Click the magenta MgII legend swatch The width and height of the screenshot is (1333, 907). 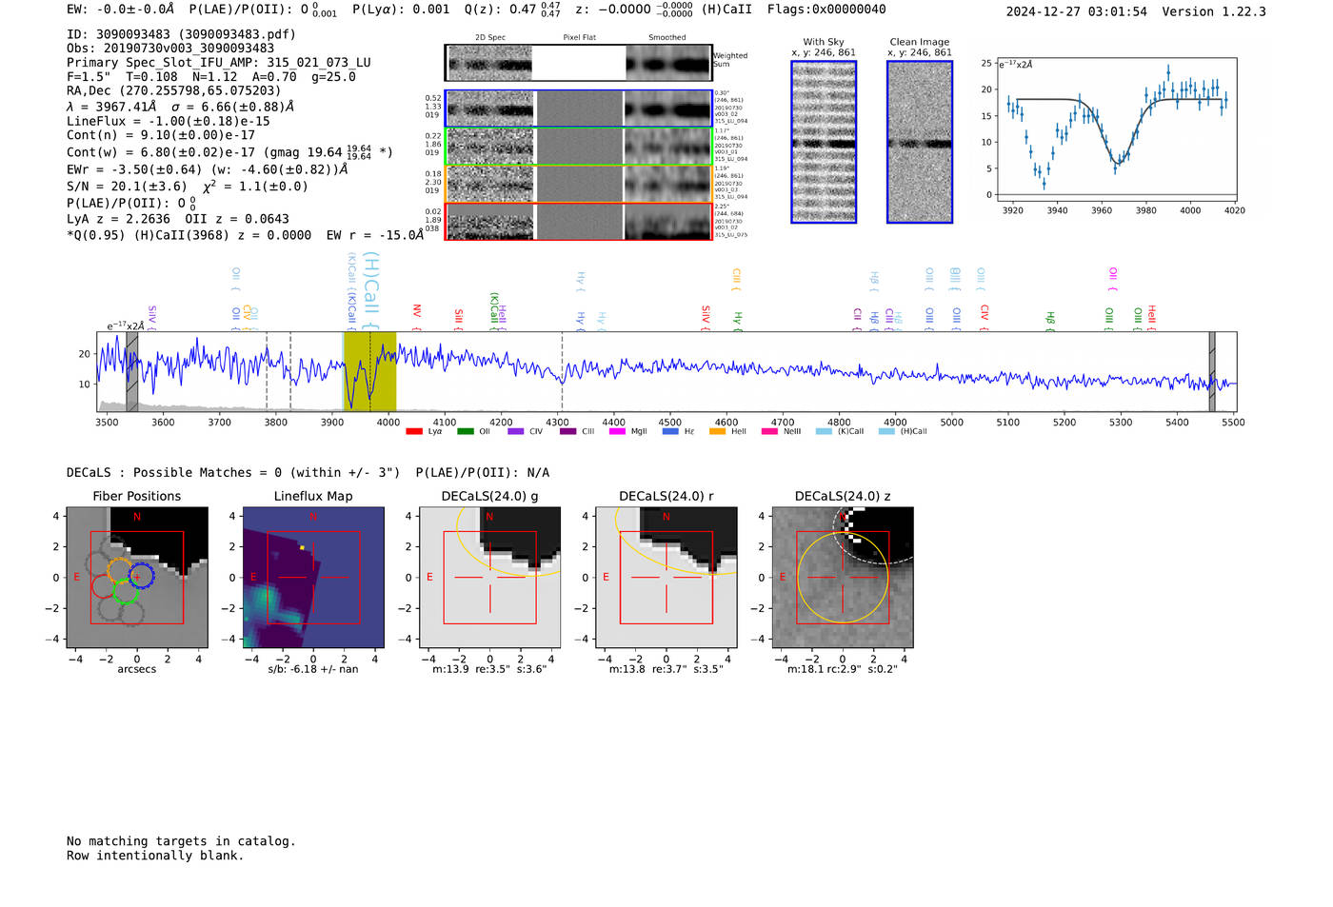(618, 432)
